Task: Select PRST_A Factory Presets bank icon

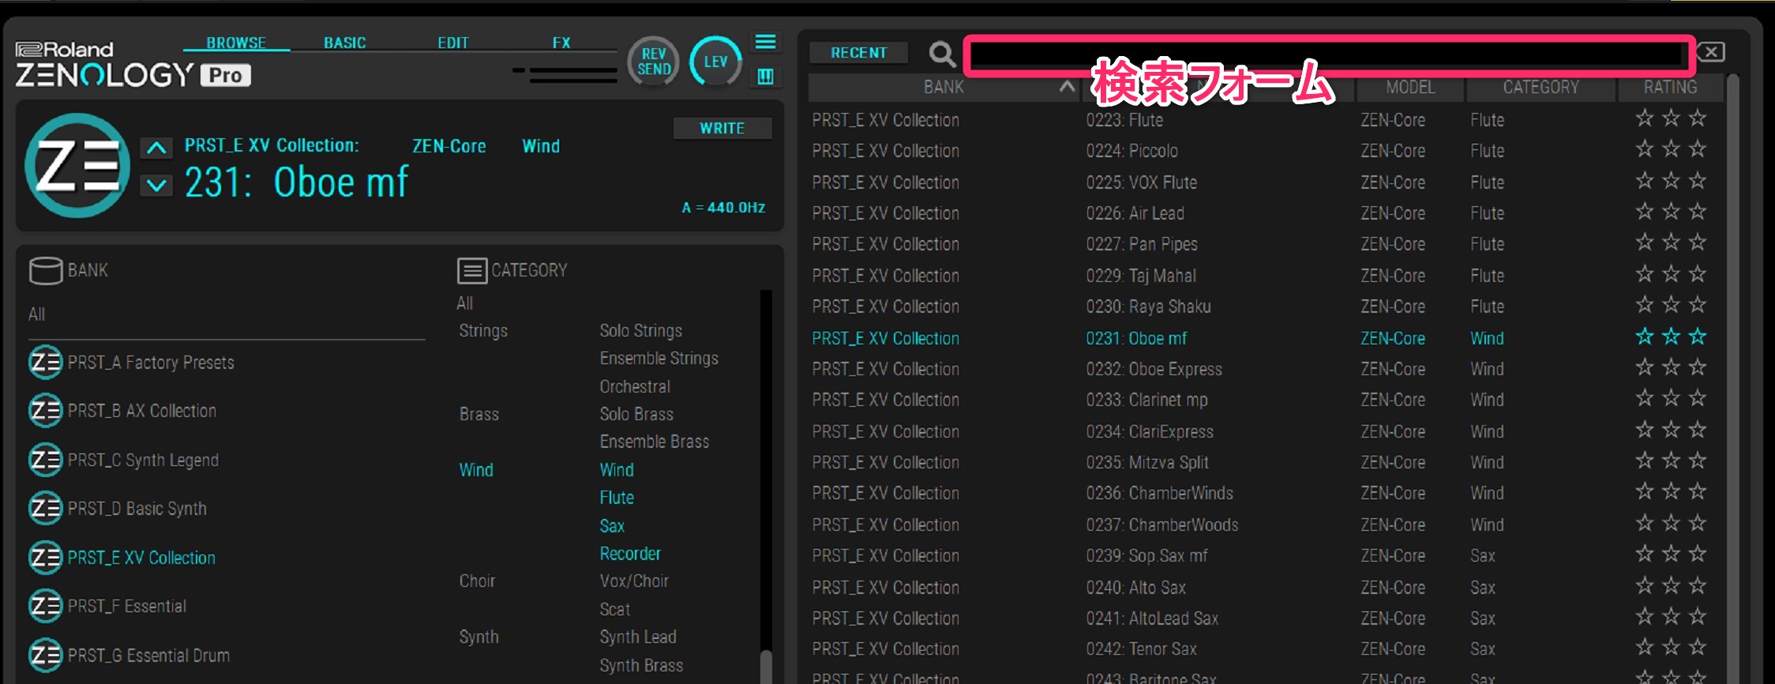Action: [x=45, y=363]
